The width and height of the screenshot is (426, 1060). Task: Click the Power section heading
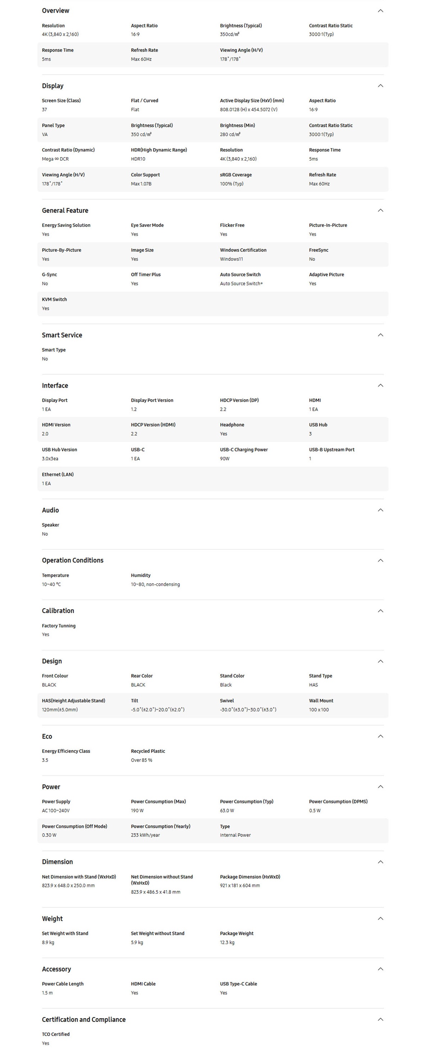click(x=51, y=787)
